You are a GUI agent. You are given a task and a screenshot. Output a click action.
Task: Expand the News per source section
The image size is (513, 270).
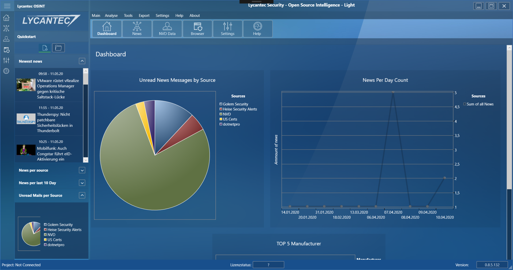click(x=82, y=170)
